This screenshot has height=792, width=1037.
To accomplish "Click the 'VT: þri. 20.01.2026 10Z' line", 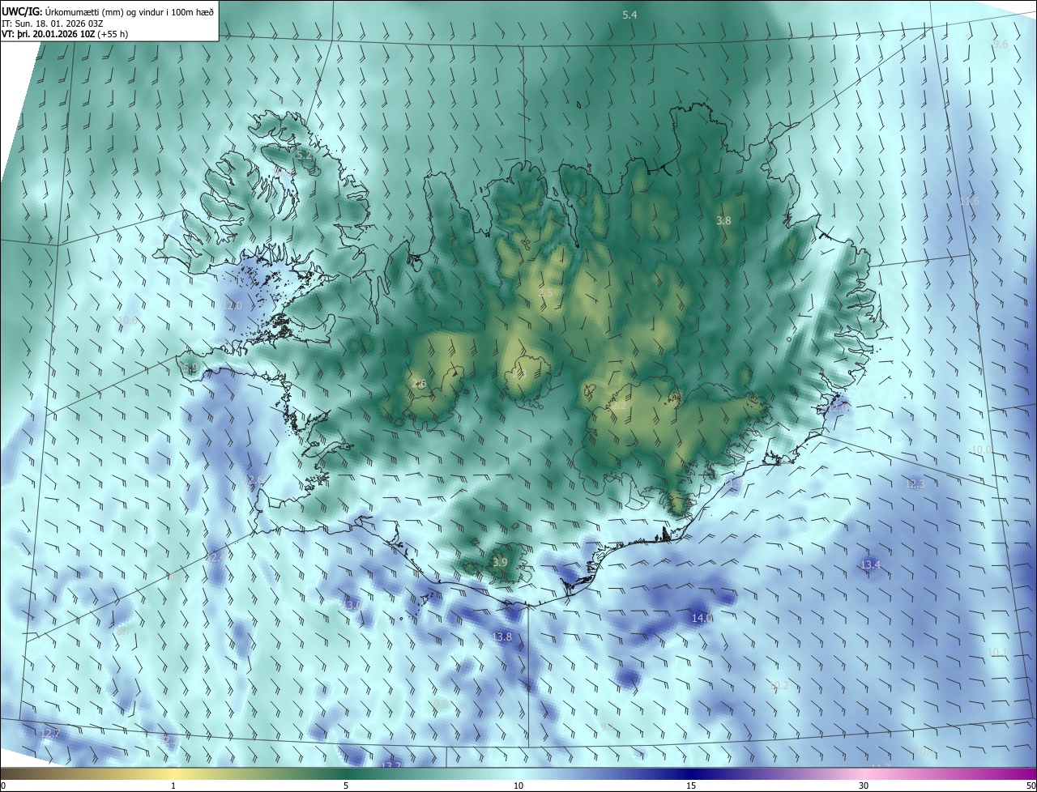I will tap(65, 34).
